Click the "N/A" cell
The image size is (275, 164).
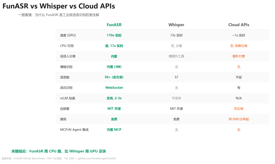(x=239, y=98)
